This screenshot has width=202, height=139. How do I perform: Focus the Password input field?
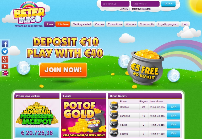click(145, 4)
